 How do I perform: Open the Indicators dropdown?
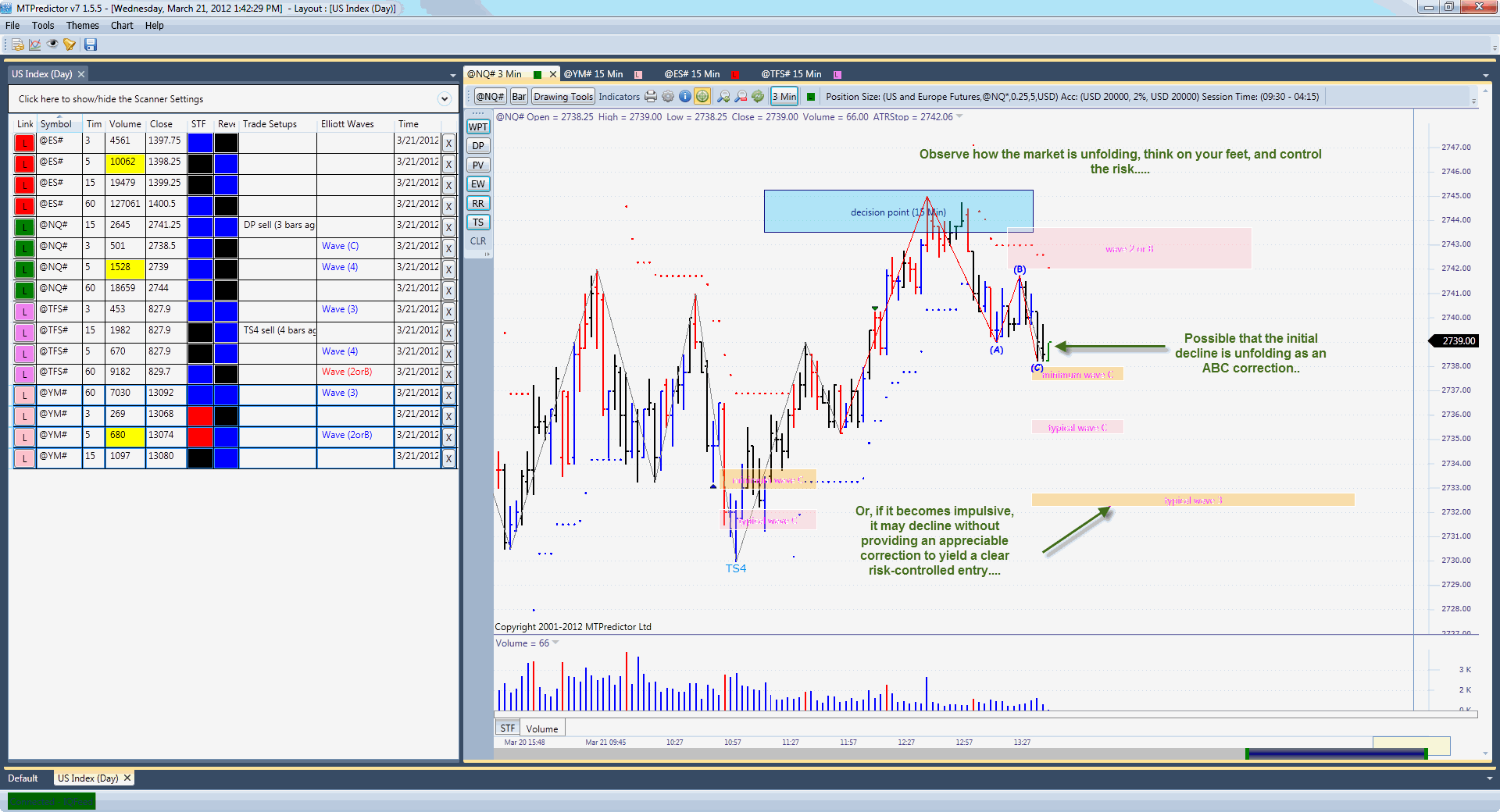click(620, 97)
